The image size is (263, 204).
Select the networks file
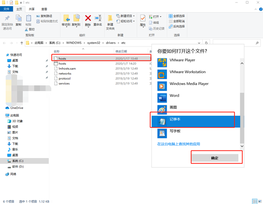point(102,74)
